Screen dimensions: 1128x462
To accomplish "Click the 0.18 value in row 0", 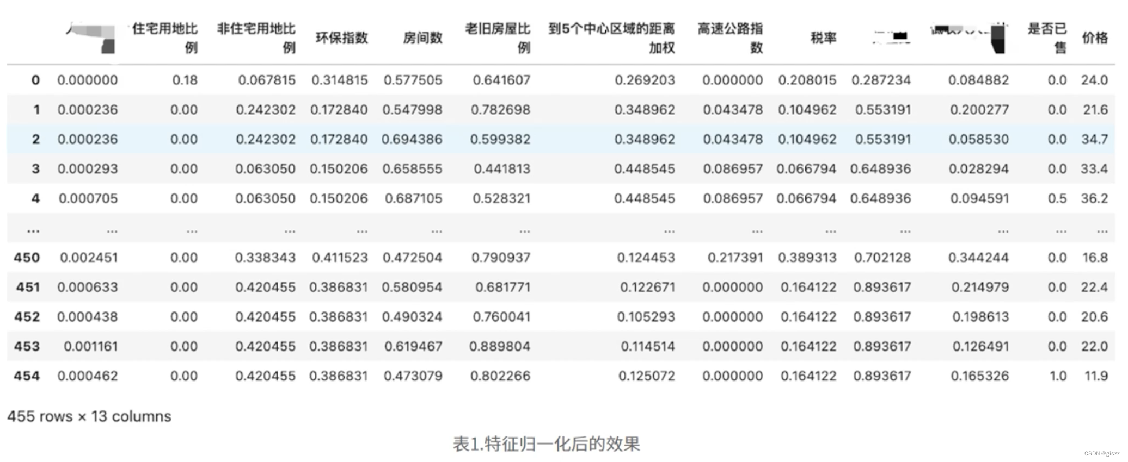I will coord(185,80).
